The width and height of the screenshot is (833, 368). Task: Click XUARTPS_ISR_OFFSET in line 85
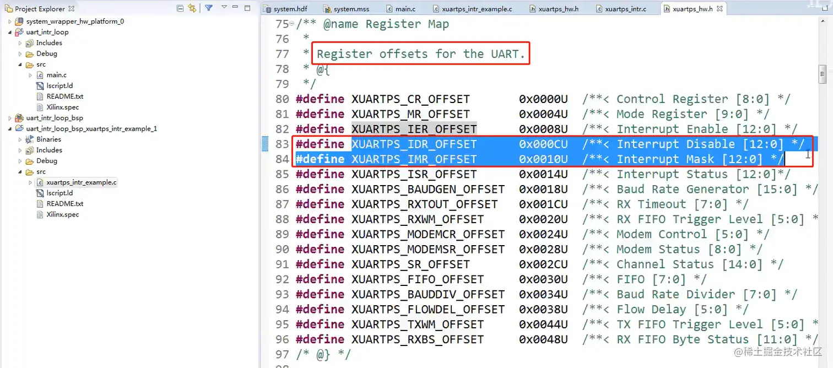pyautogui.click(x=414, y=174)
